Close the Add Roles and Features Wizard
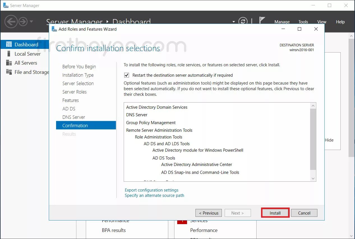The height and width of the screenshot is (239, 355). click(316, 29)
